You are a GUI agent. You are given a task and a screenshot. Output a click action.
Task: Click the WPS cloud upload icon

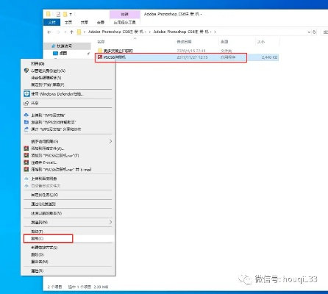click(26, 115)
